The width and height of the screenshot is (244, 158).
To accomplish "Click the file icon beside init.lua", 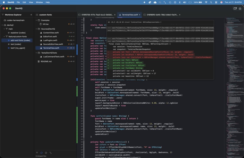I will click(x=41, y=24).
